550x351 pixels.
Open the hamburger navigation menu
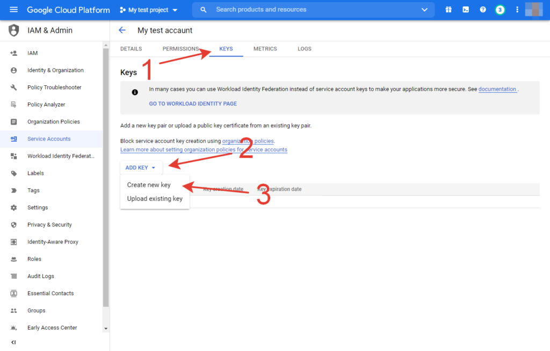14,10
